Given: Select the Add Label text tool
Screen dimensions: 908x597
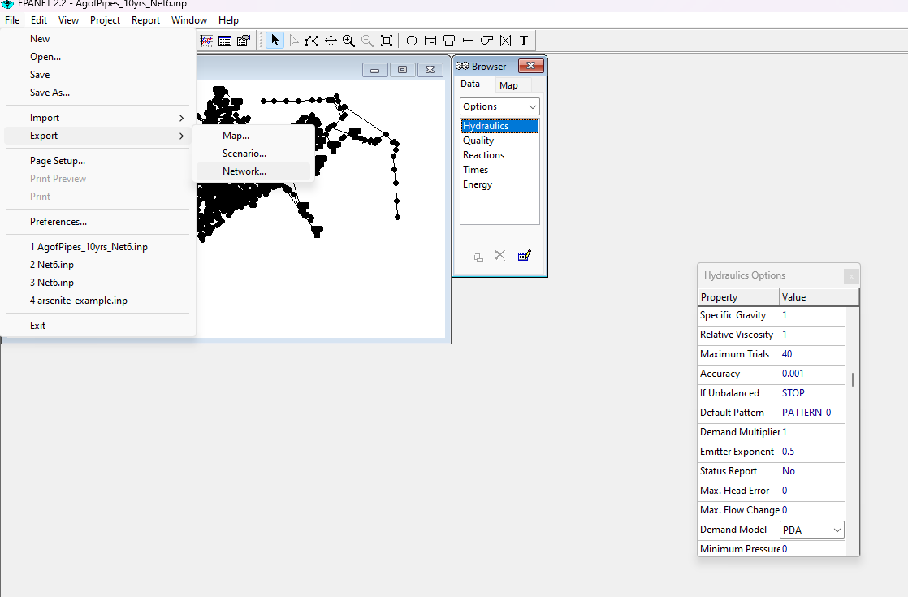Looking at the screenshot, I should [x=524, y=41].
